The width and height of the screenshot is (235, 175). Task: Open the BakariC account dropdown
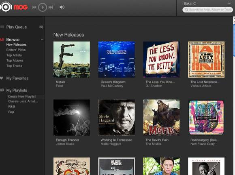[229, 4]
